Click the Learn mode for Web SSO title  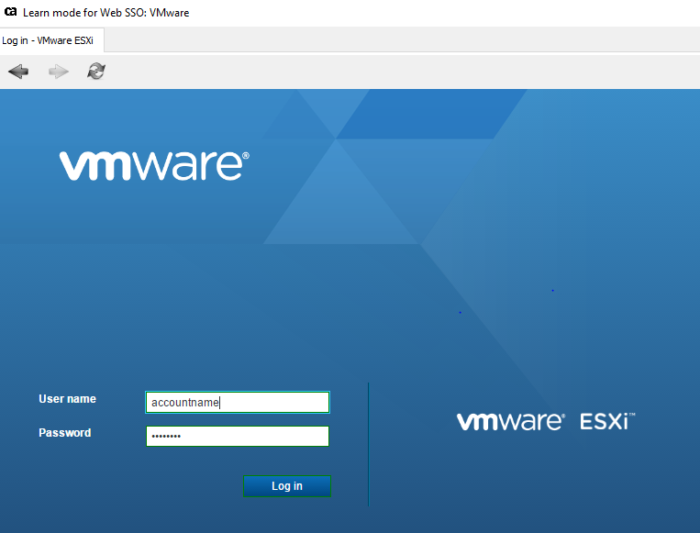coord(106,13)
